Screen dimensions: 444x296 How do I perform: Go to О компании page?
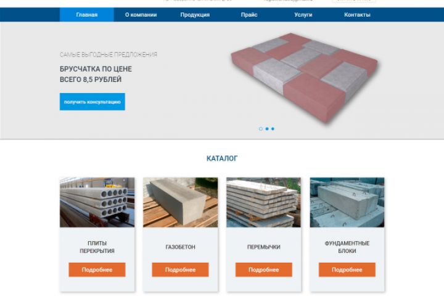(141, 15)
